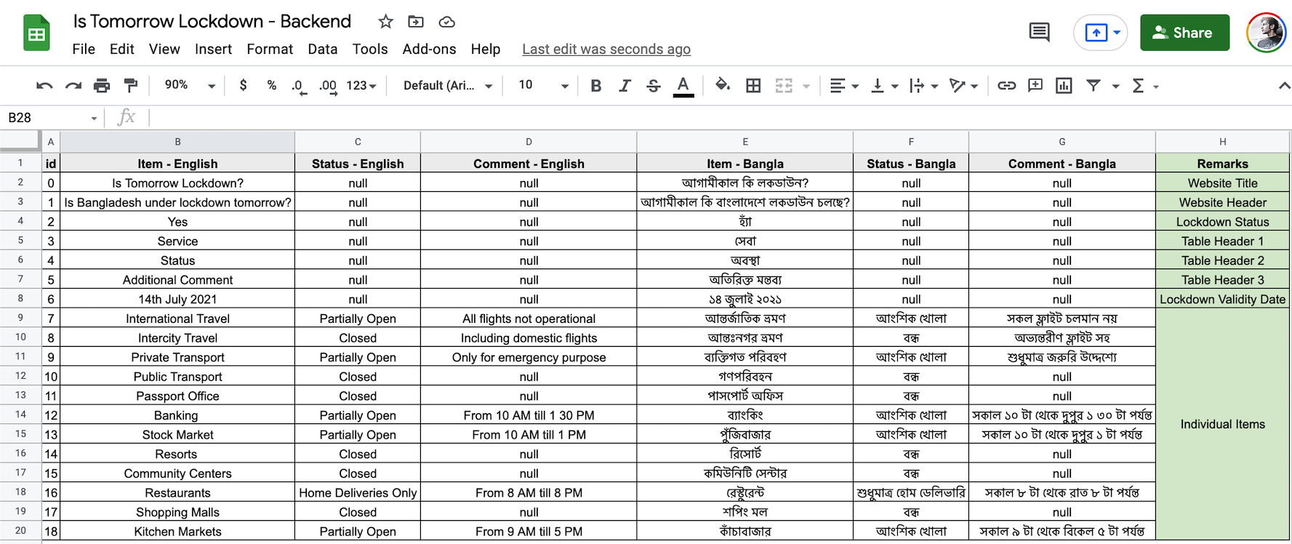Open the font family dropdown
The height and width of the screenshot is (544, 1292).
[x=448, y=86]
